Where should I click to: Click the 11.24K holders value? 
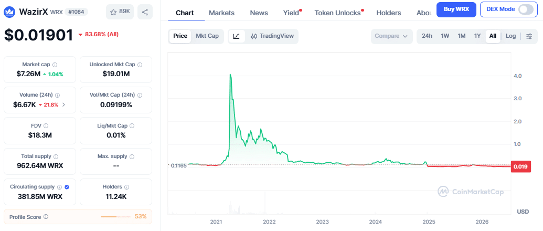pos(116,196)
